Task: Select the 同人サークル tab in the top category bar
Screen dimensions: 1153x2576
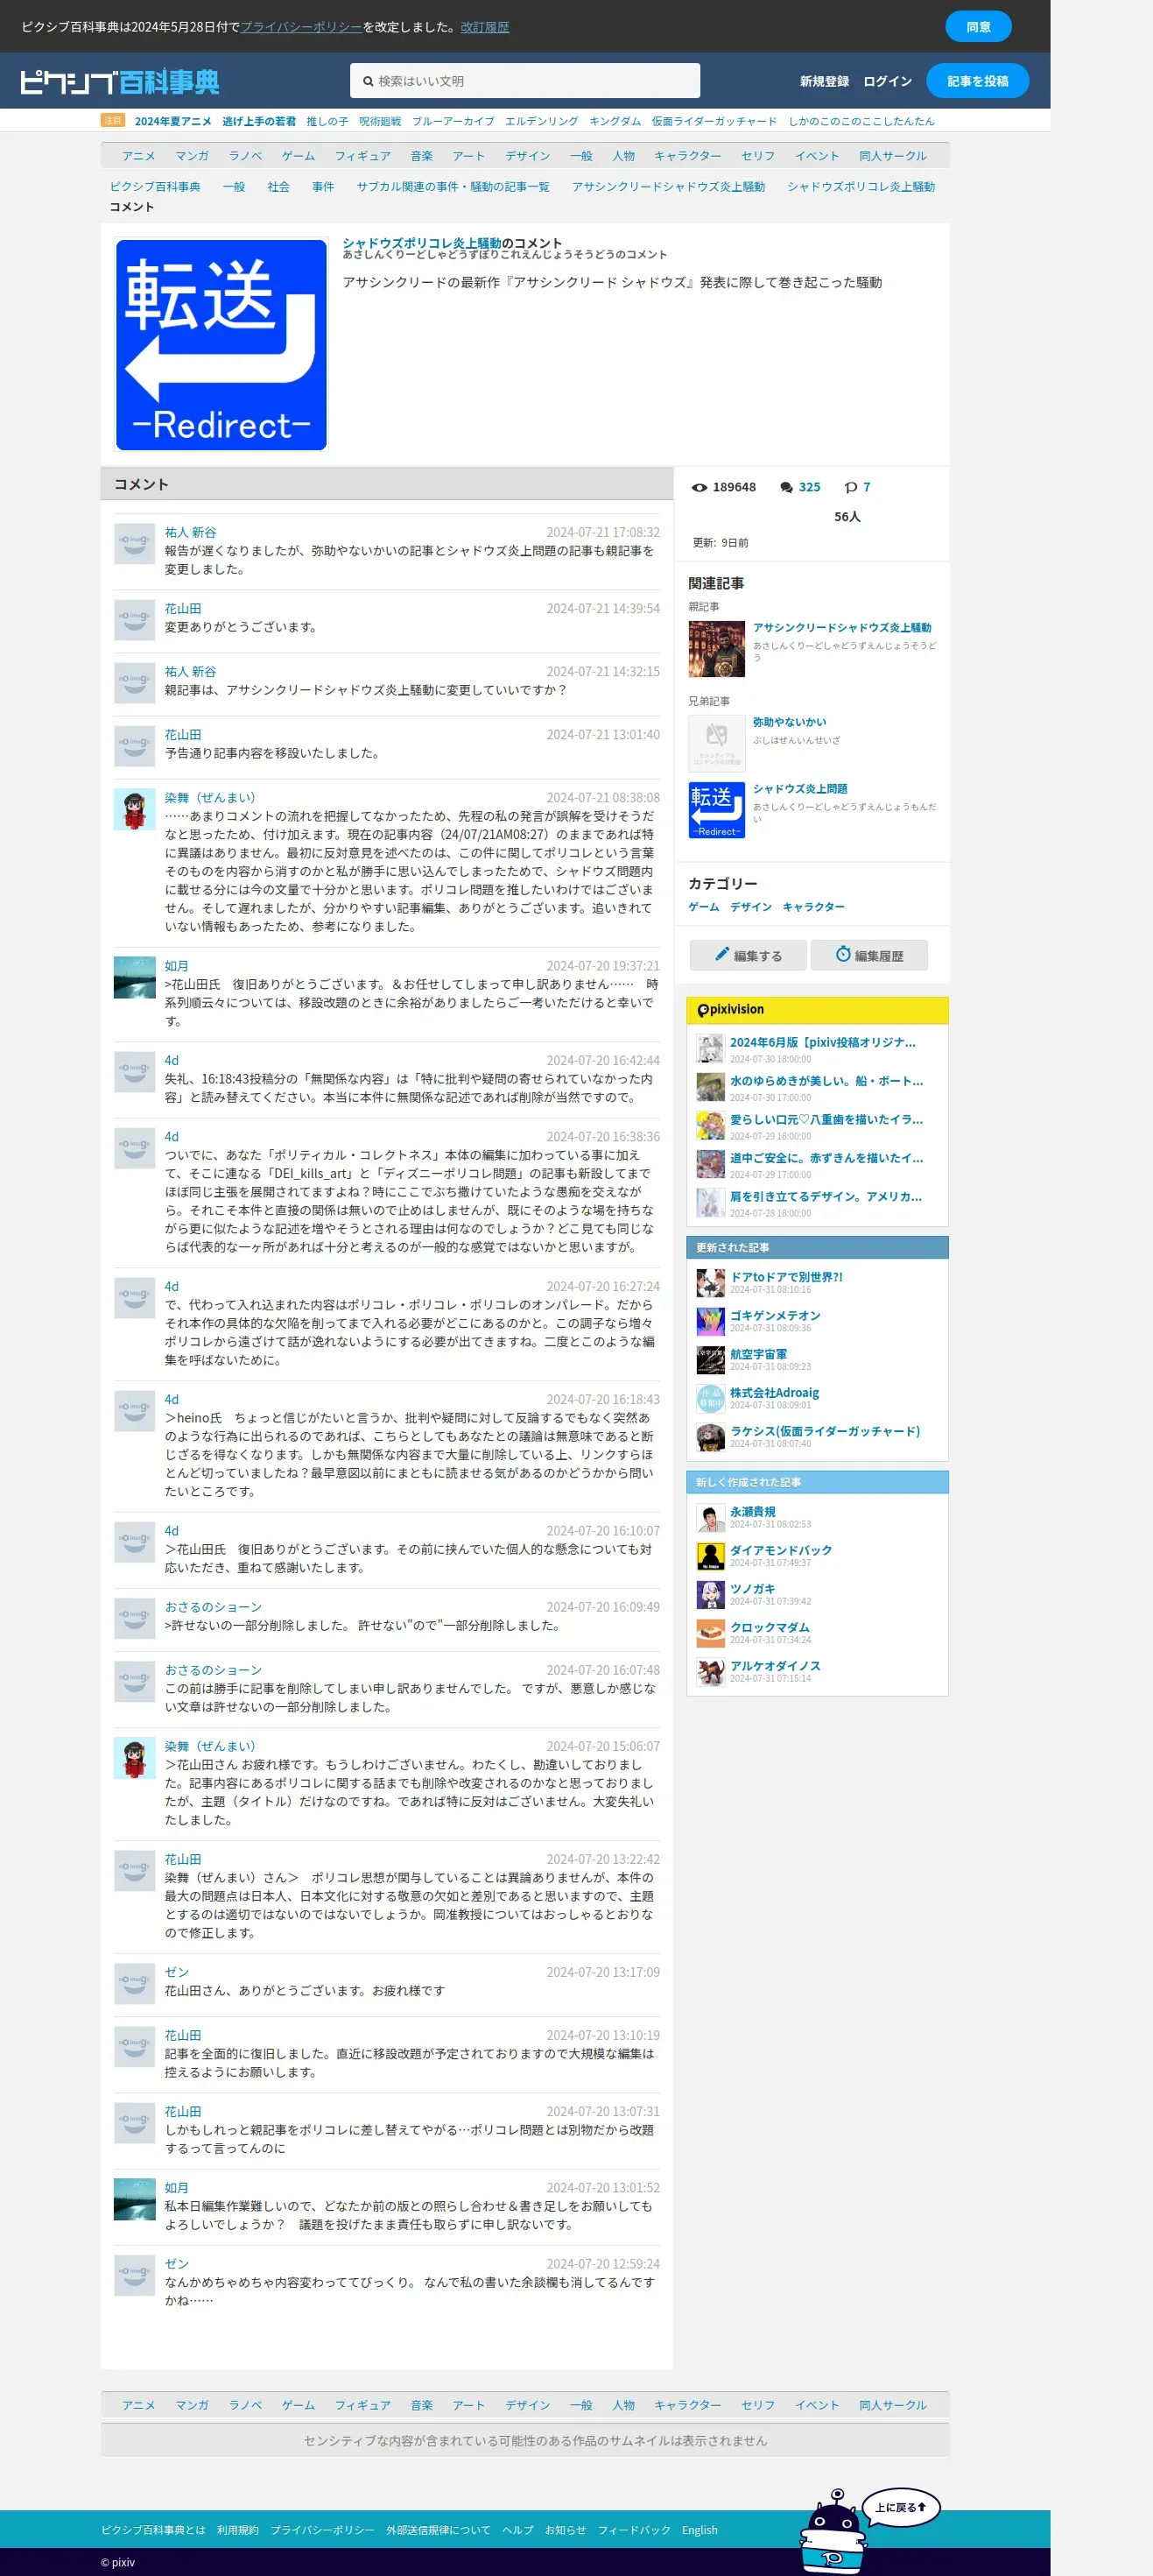Action: point(893,156)
